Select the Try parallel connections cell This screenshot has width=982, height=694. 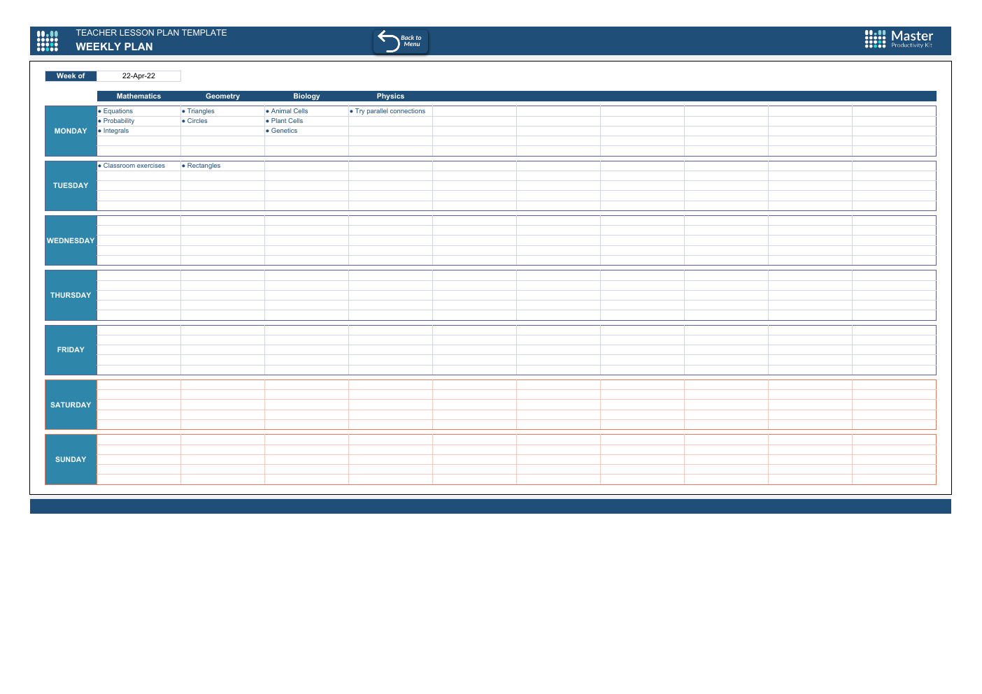pos(390,111)
